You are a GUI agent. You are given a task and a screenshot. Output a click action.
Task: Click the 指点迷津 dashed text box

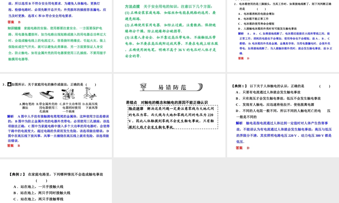point(173,117)
